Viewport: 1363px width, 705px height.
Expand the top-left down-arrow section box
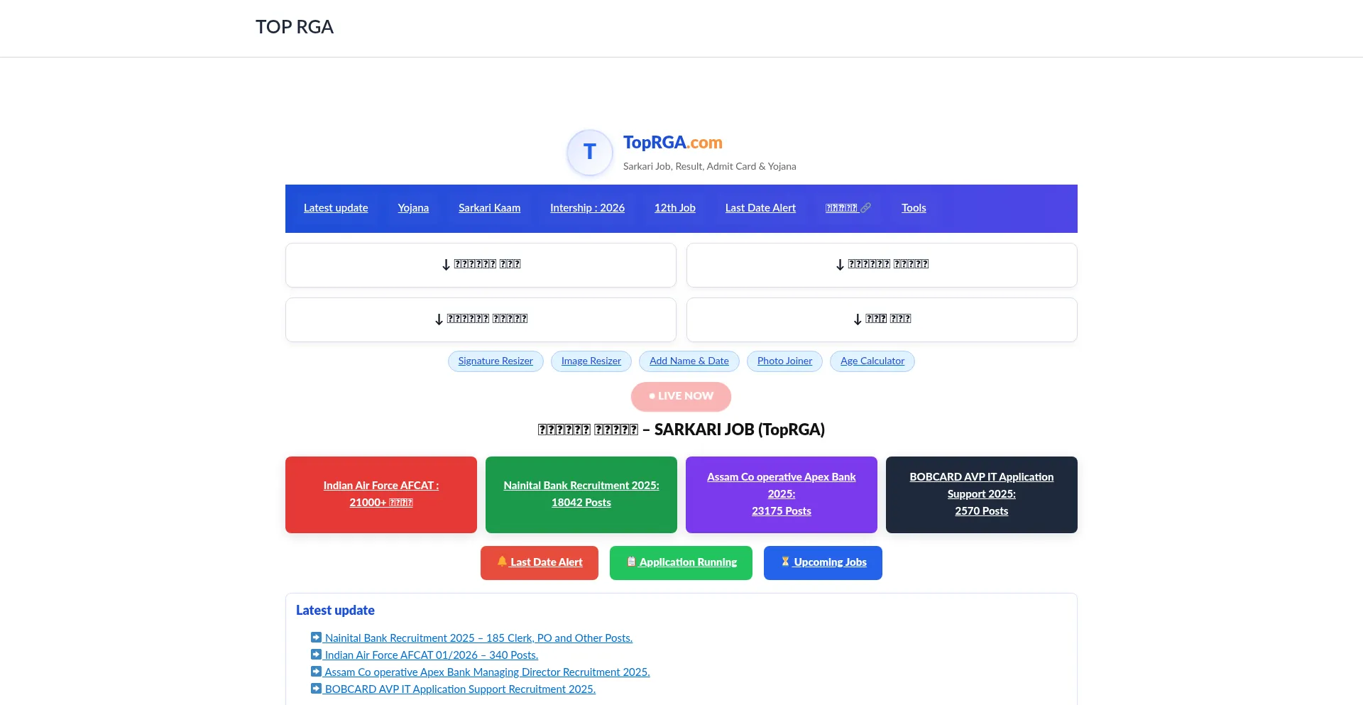(481, 265)
